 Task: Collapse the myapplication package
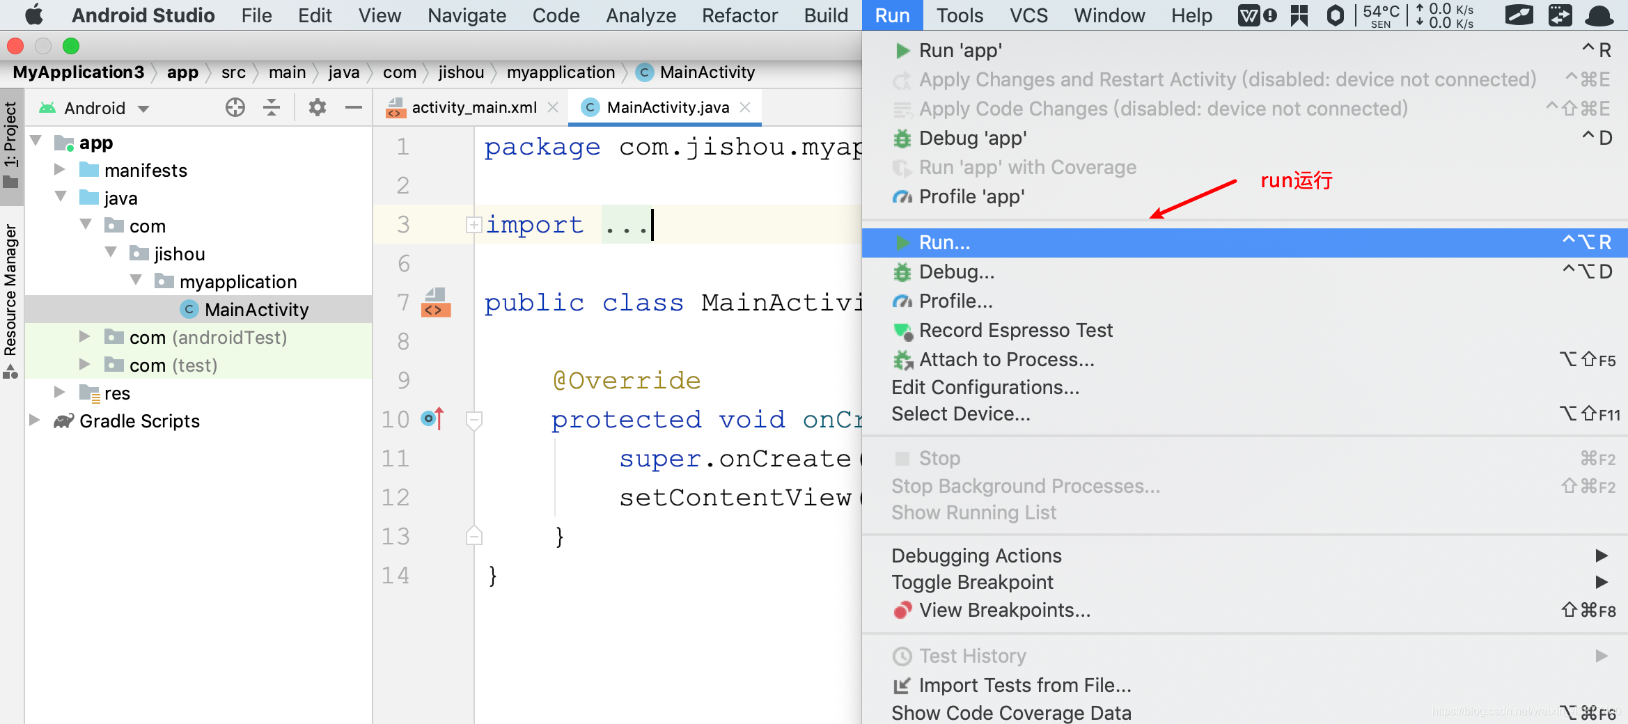(x=136, y=281)
